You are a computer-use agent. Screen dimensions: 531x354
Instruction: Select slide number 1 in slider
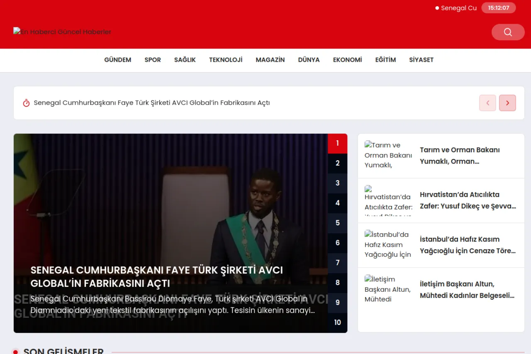pyautogui.click(x=338, y=144)
